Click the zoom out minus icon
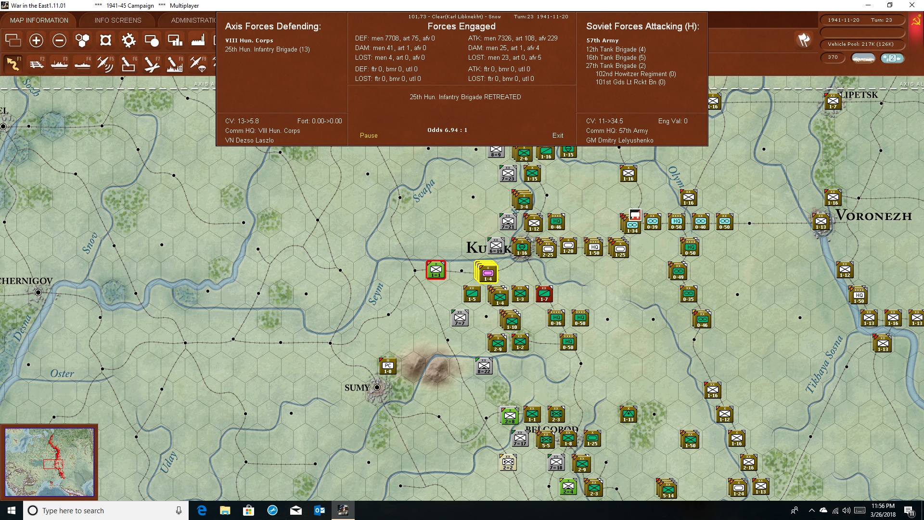The width and height of the screenshot is (924, 520). [59, 40]
